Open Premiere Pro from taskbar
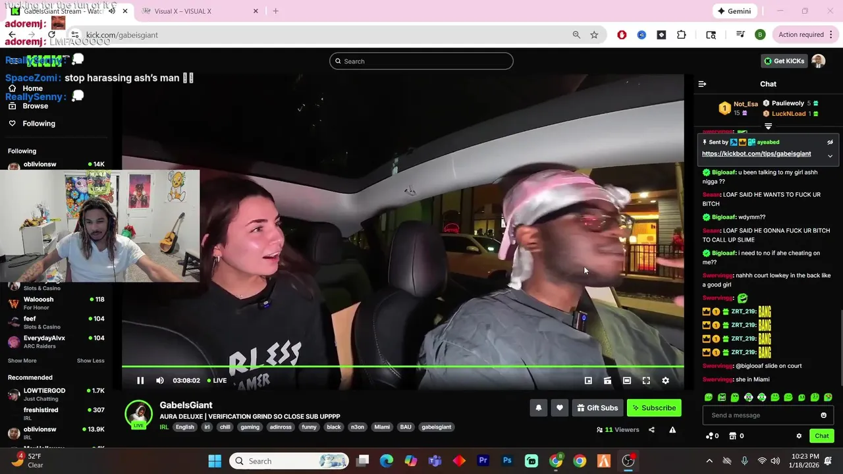This screenshot has height=474, width=843. (483, 461)
